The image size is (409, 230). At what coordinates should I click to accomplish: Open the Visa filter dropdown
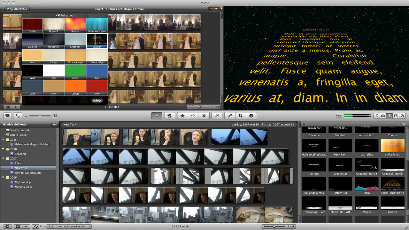pos(69,226)
